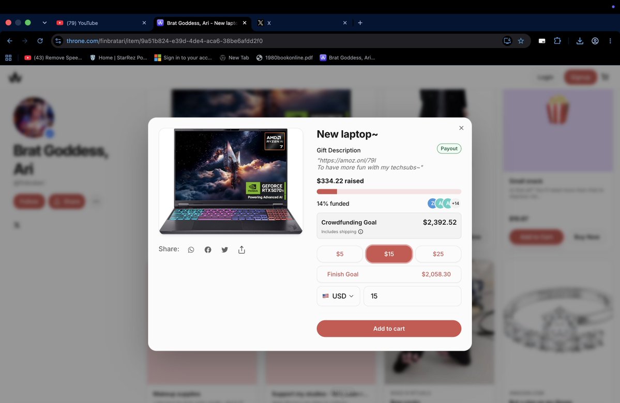
Task: Go back in browser history
Action: point(10,41)
